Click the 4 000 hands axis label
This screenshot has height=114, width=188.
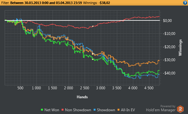click(133, 88)
